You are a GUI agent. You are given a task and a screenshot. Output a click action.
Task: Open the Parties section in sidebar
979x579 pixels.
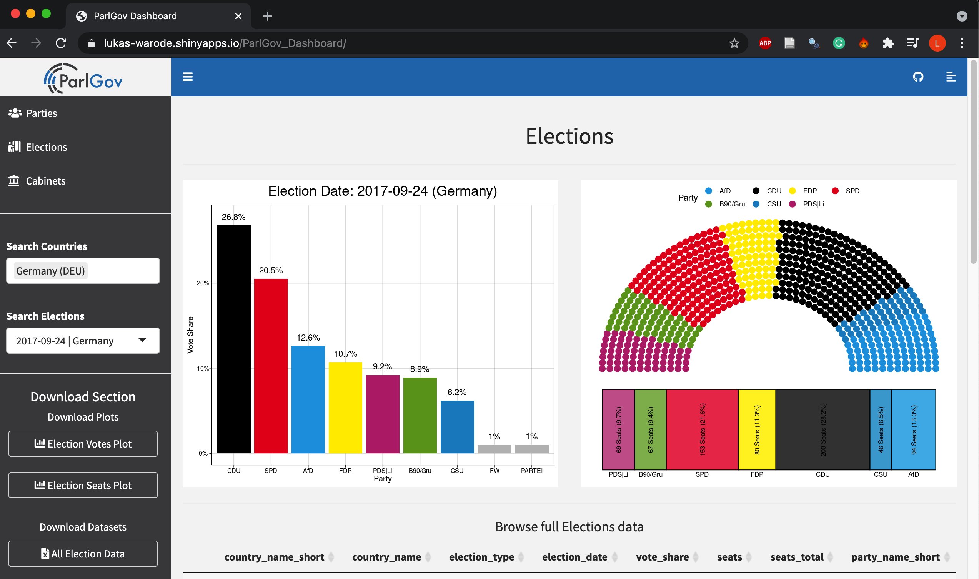[x=41, y=113]
